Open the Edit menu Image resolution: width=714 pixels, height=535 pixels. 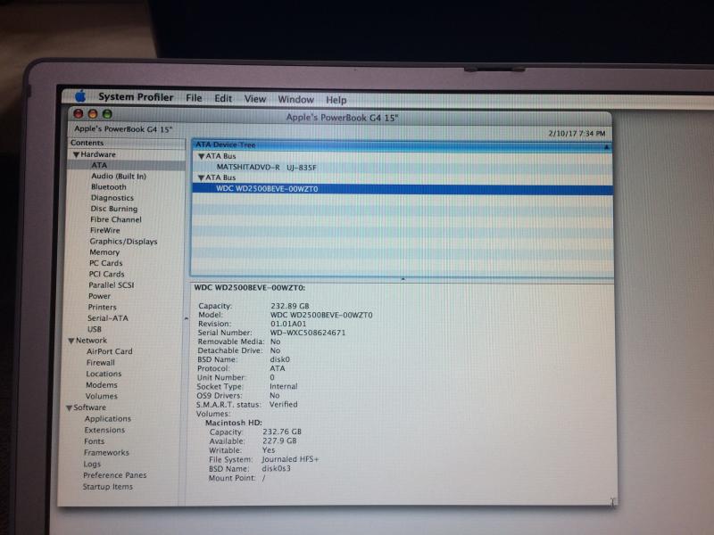(223, 98)
